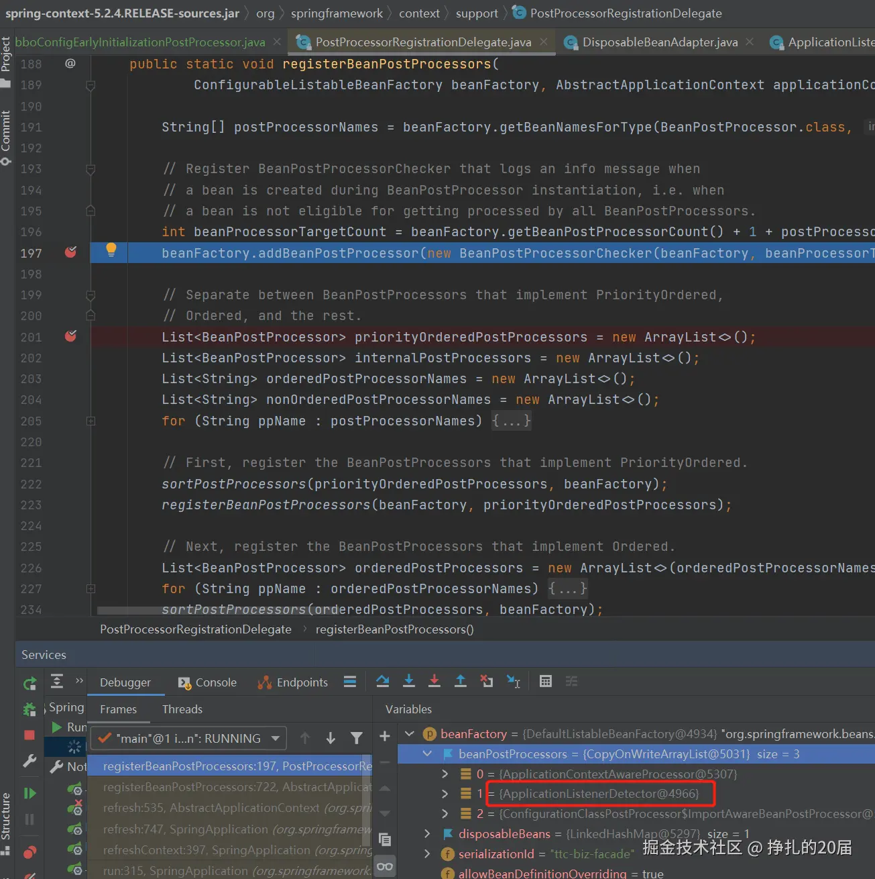Click the Show Execution Point icon
This screenshot has height=879, width=875.
350,682
